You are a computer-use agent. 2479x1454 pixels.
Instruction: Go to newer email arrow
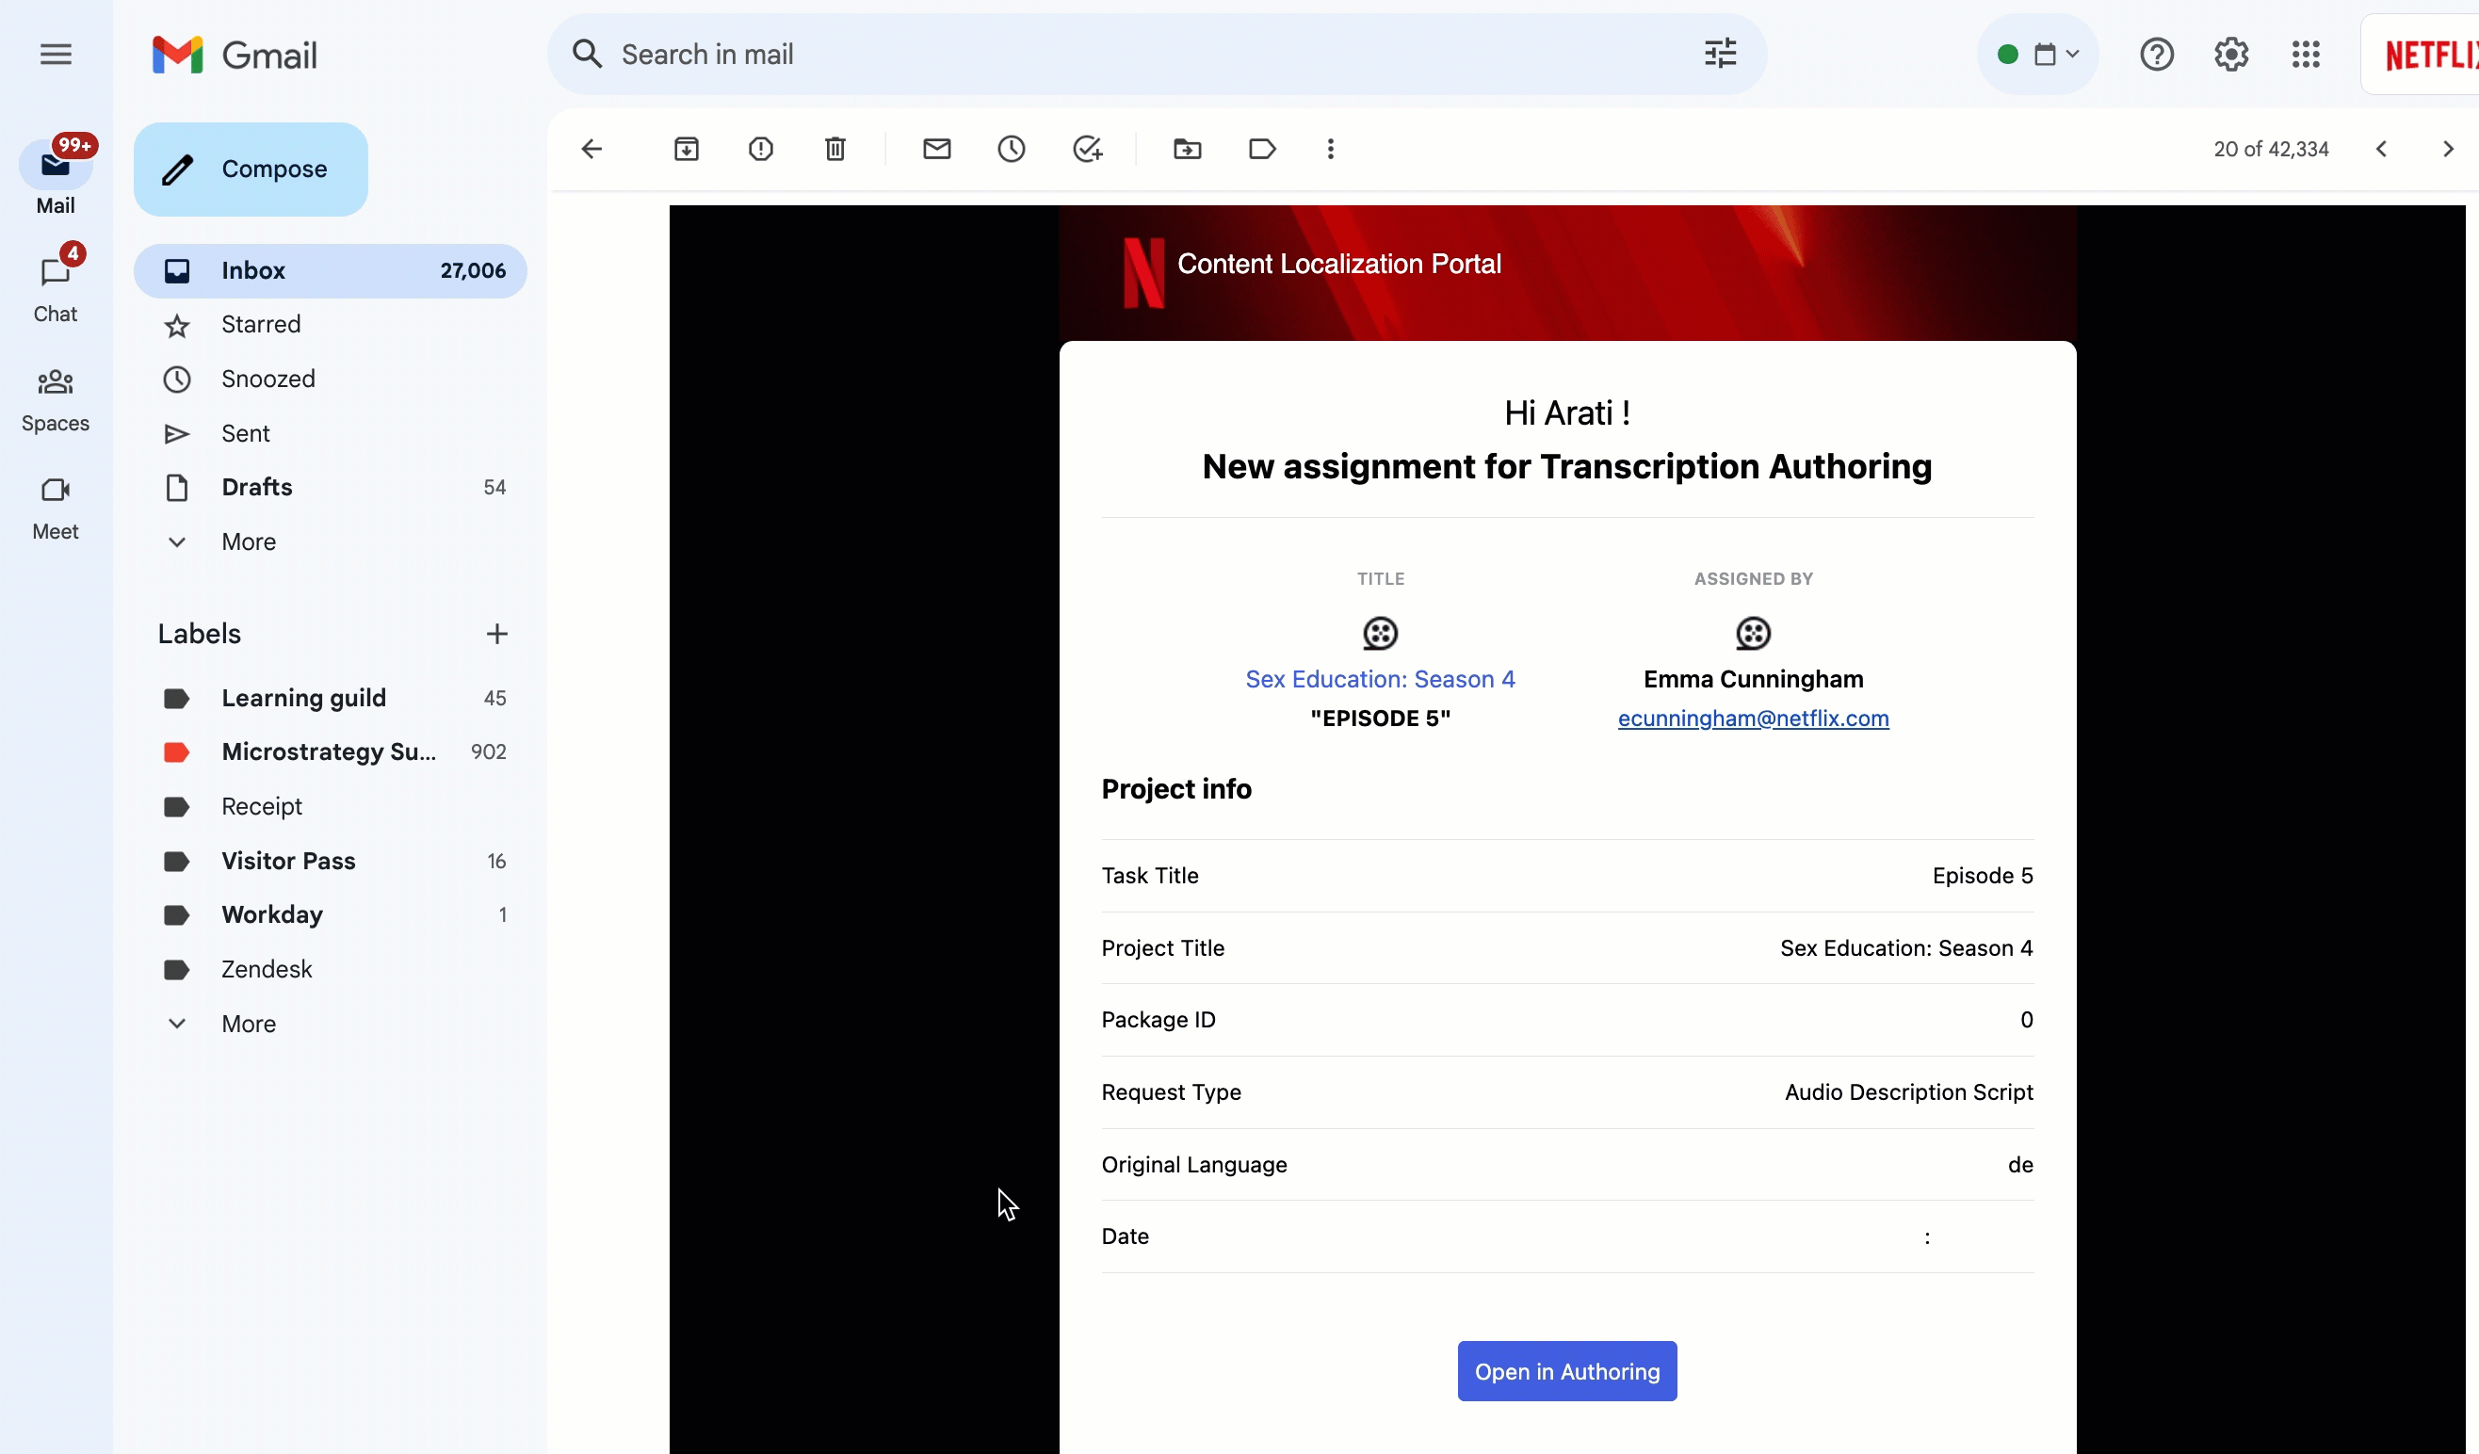click(x=2381, y=150)
